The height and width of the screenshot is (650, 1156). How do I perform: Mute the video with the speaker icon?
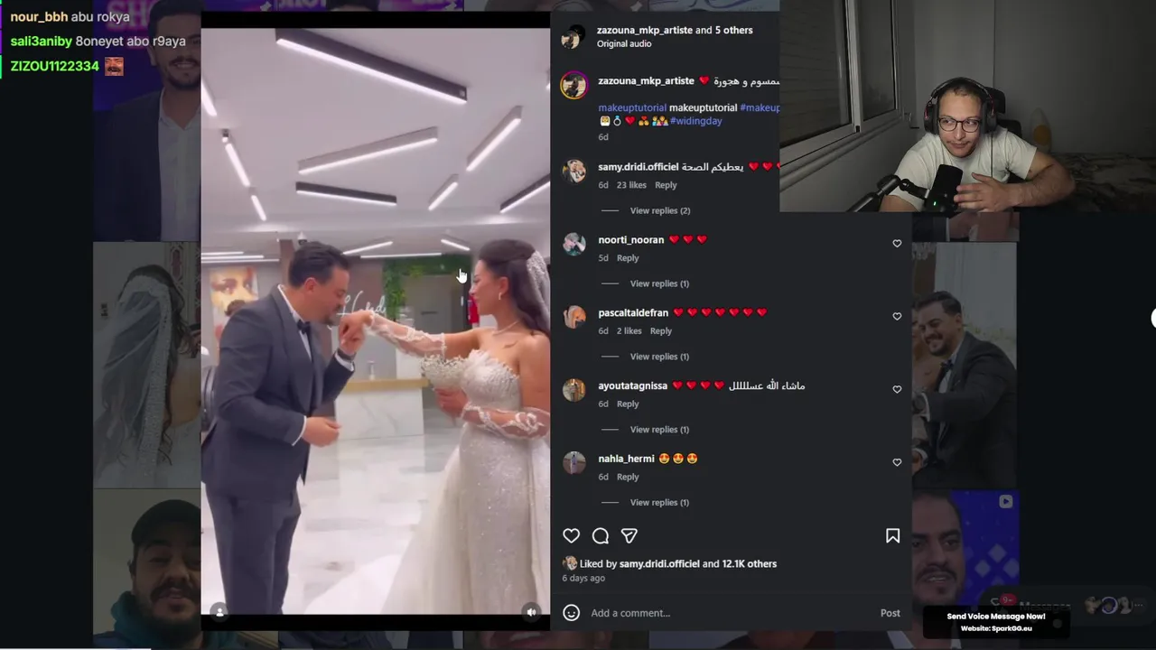tap(532, 612)
